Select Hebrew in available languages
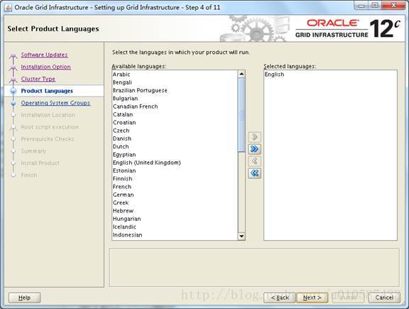This screenshot has width=409, height=309. click(175, 211)
